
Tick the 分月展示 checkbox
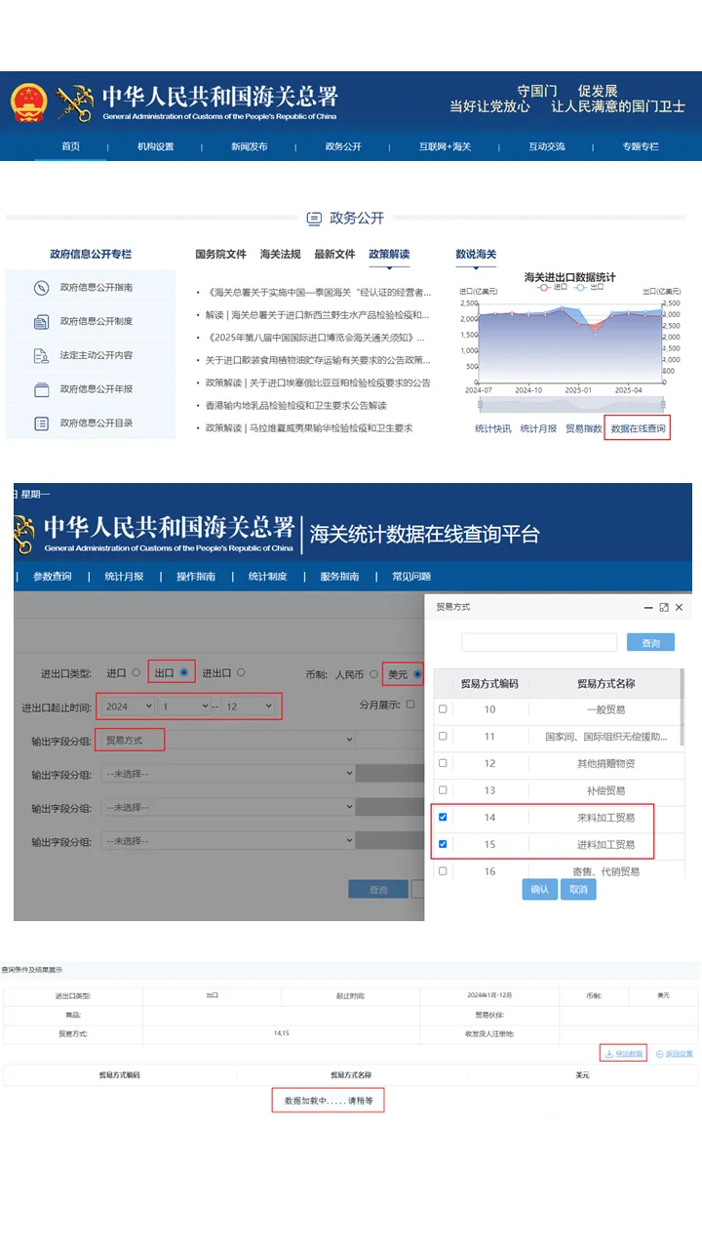click(410, 705)
